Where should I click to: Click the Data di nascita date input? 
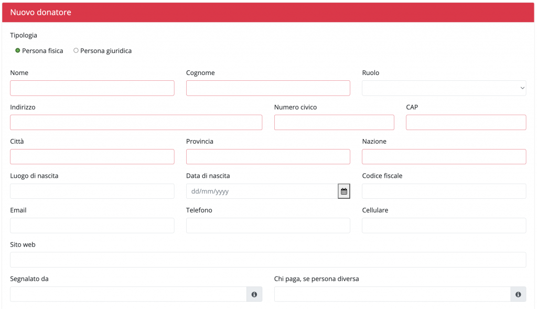point(262,191)
